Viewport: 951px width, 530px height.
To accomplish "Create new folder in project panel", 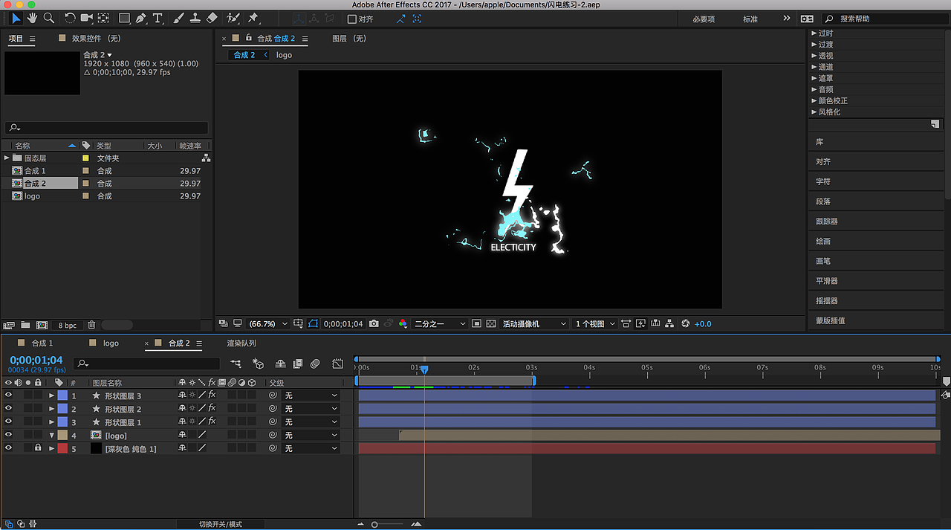I will [25, 325].
